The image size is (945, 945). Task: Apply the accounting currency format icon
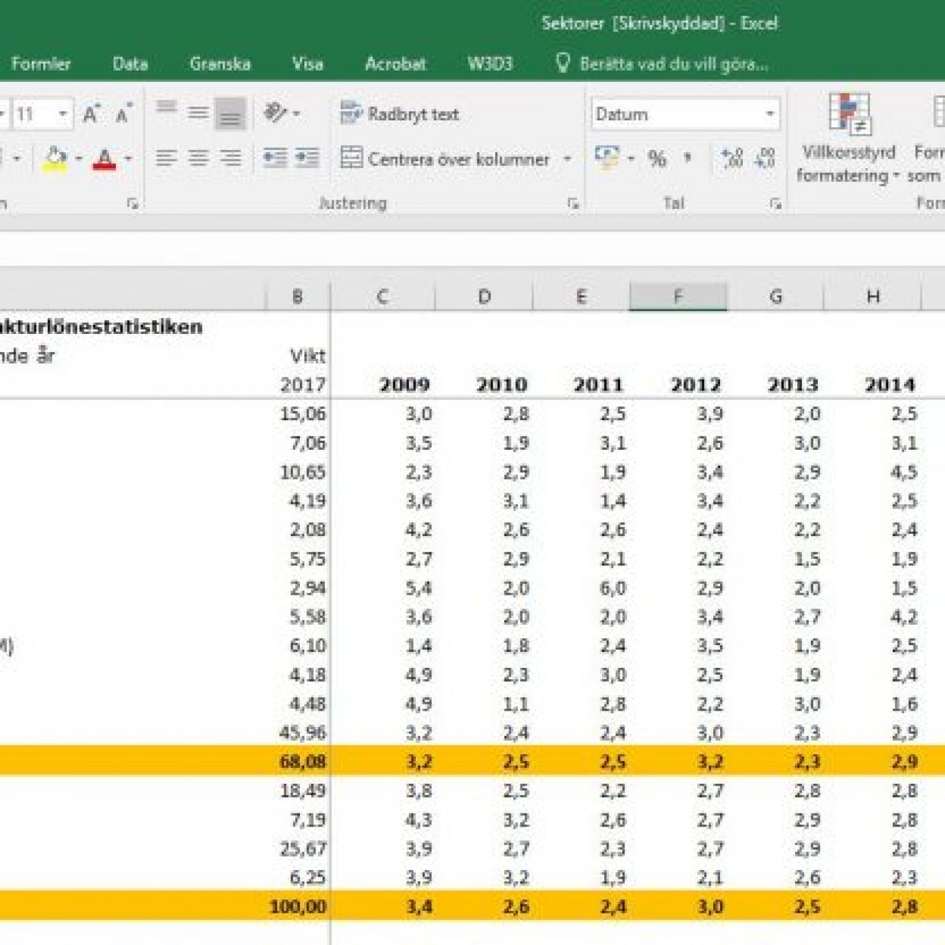(x=607, y=157)
